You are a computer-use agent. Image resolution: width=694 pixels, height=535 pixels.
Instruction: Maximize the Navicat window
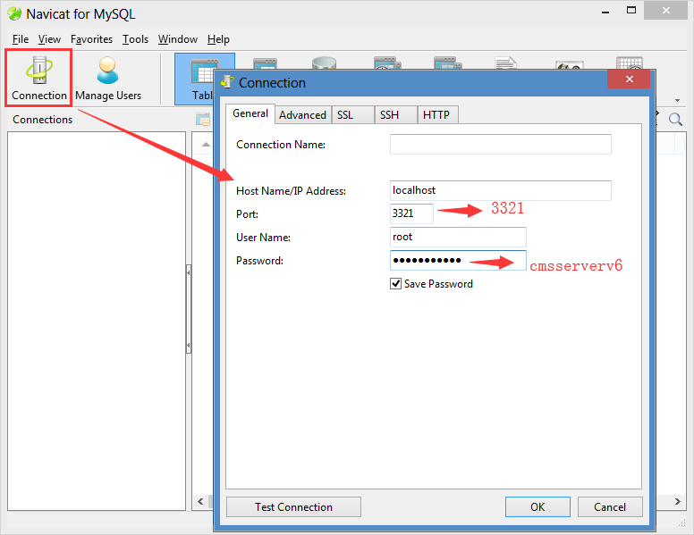(x=631, y=10)
